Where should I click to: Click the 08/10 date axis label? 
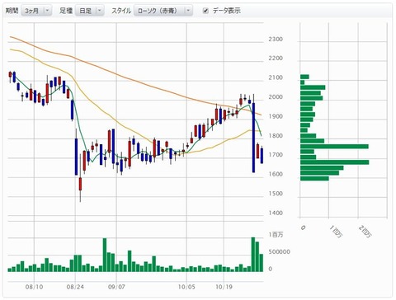coord(34,287)
